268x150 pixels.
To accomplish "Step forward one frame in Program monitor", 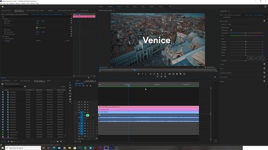I will click(162, 74).
